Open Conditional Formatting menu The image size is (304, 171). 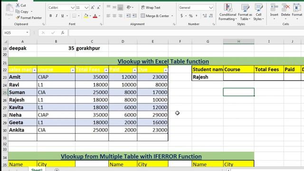point(228,11)
